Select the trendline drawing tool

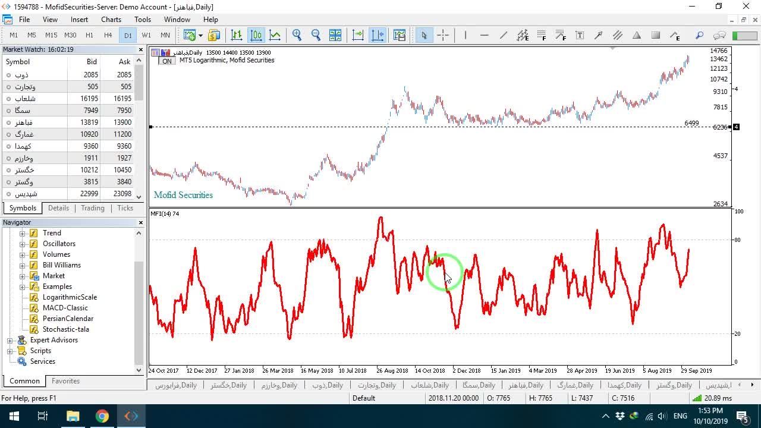[x=504, y=35]
